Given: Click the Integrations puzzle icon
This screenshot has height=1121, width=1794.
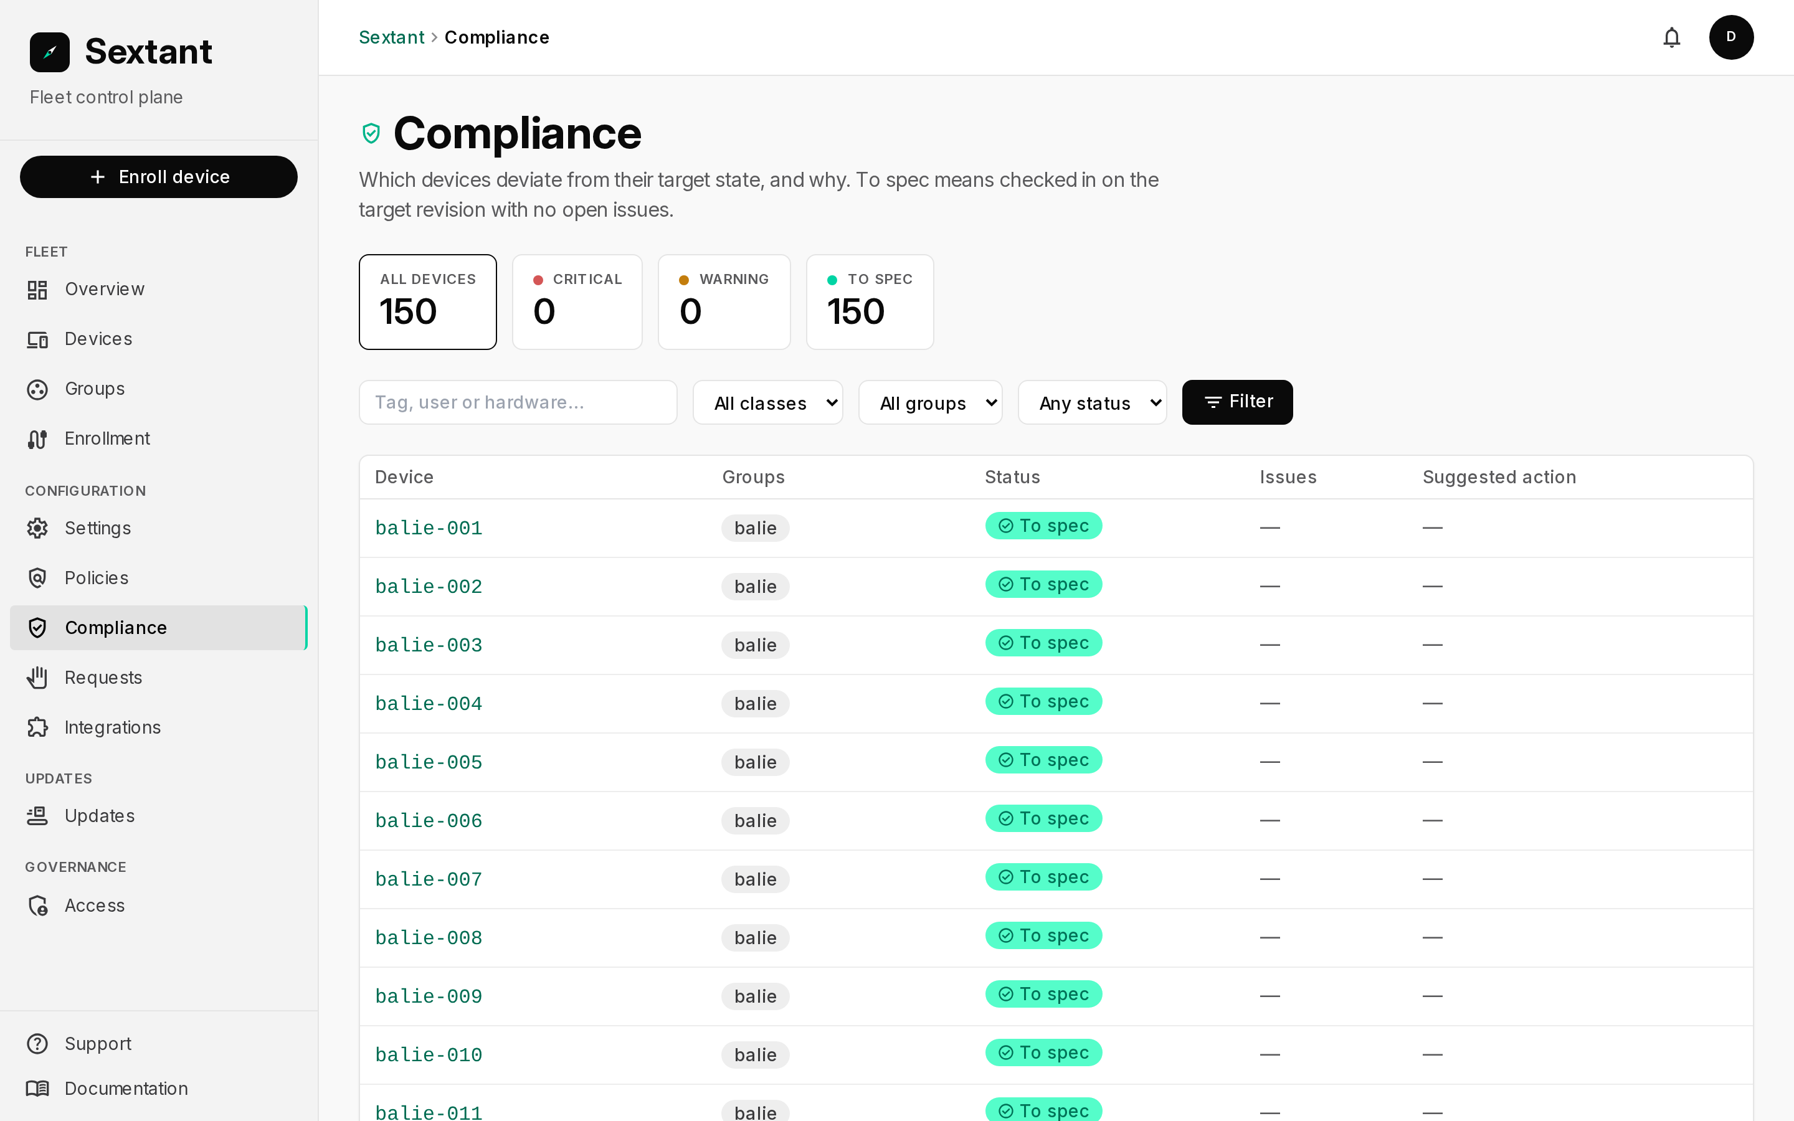Looking at the screenshot, I should point(37,727).
